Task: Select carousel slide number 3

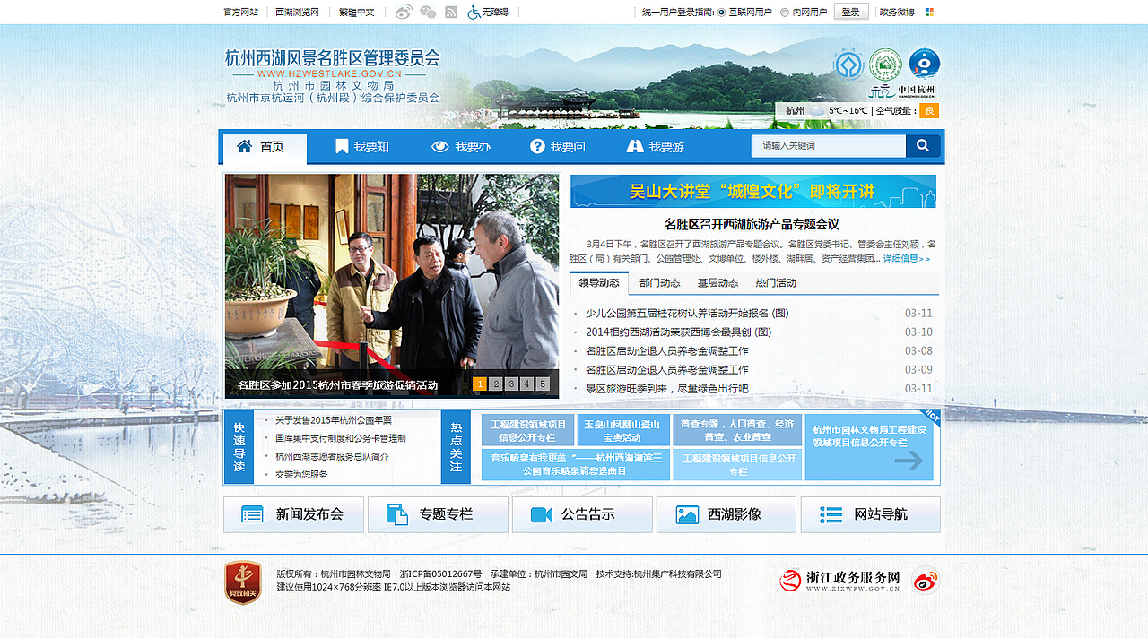Action: (x=511, y=384)
